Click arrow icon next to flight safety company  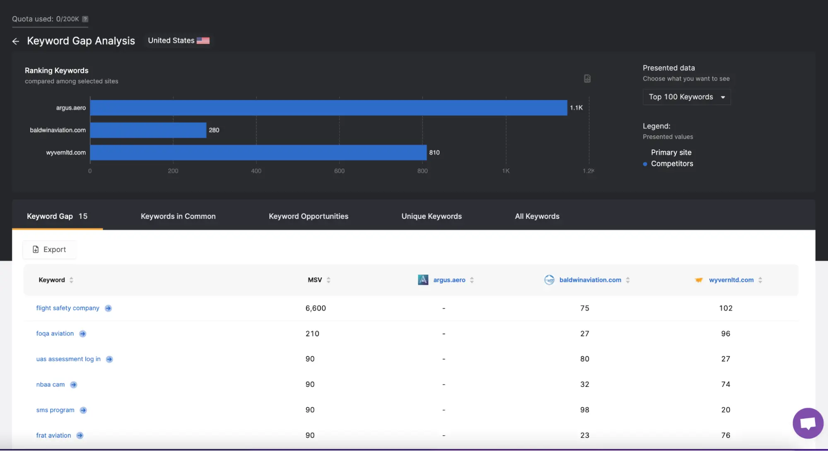(x=108, y=308)
